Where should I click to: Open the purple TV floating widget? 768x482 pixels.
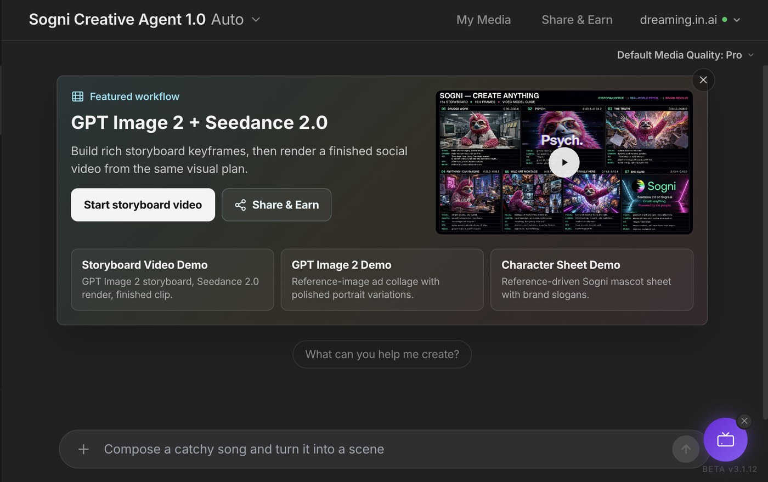pyautogui.click(x=725, y=439)
